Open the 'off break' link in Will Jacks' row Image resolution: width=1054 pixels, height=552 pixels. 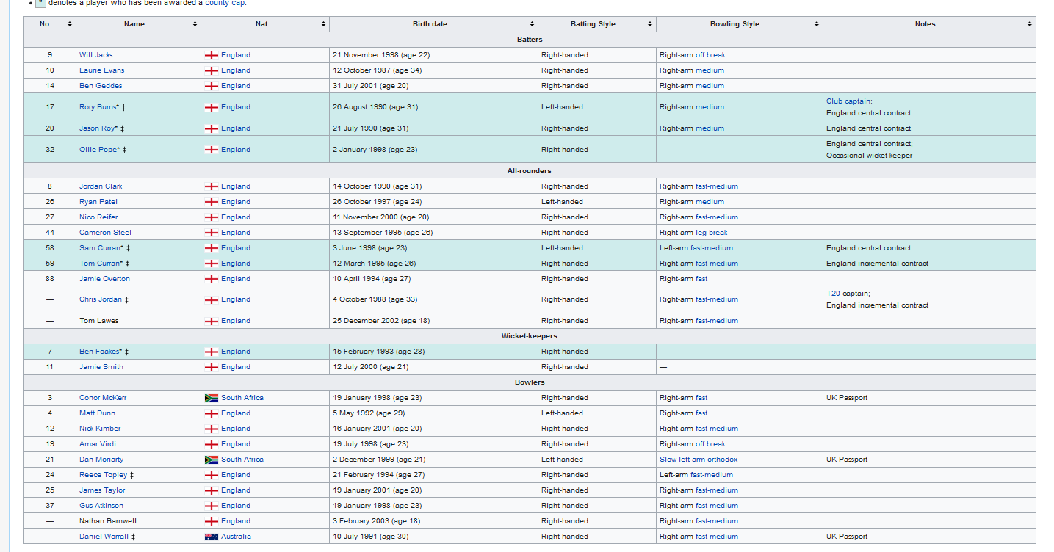pos(710,55)
